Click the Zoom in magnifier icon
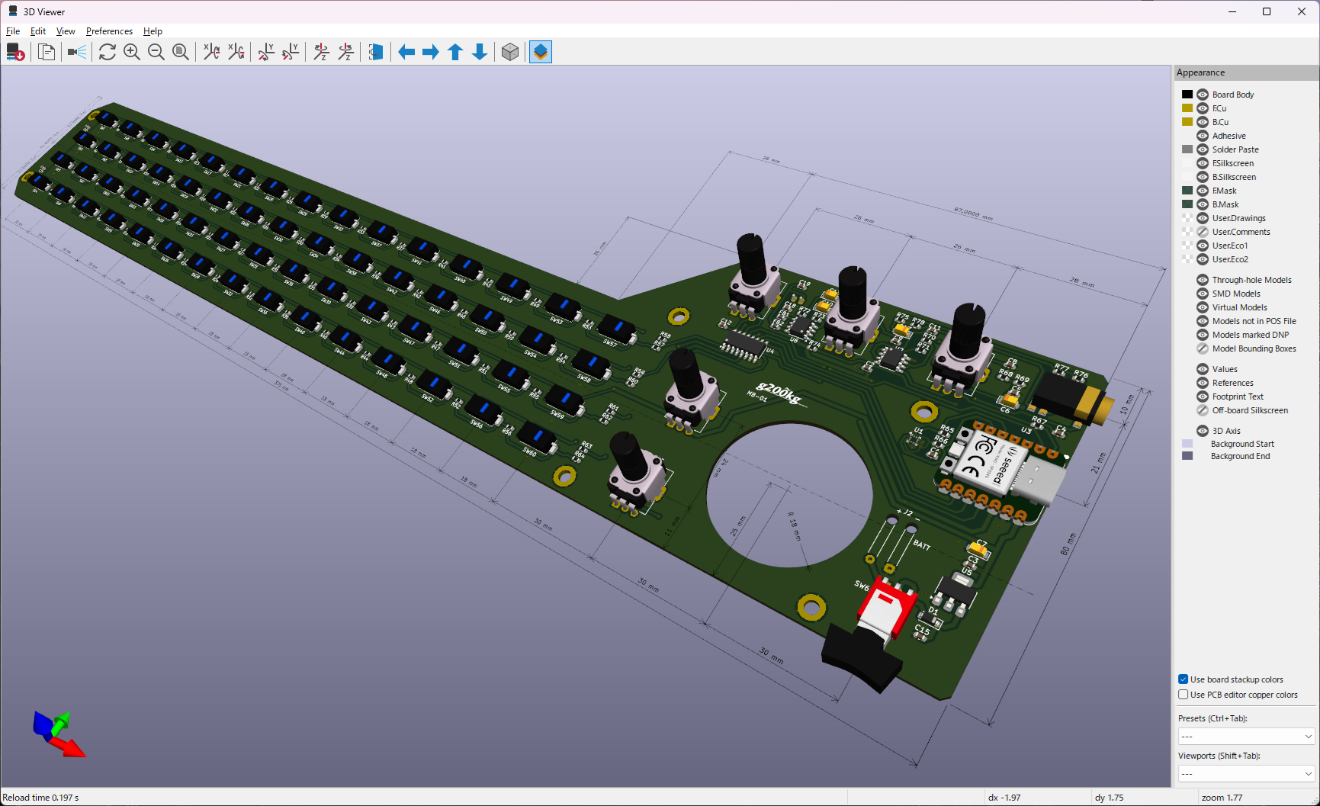Viewport: 1320px width, 806px height. pos(132,52)
